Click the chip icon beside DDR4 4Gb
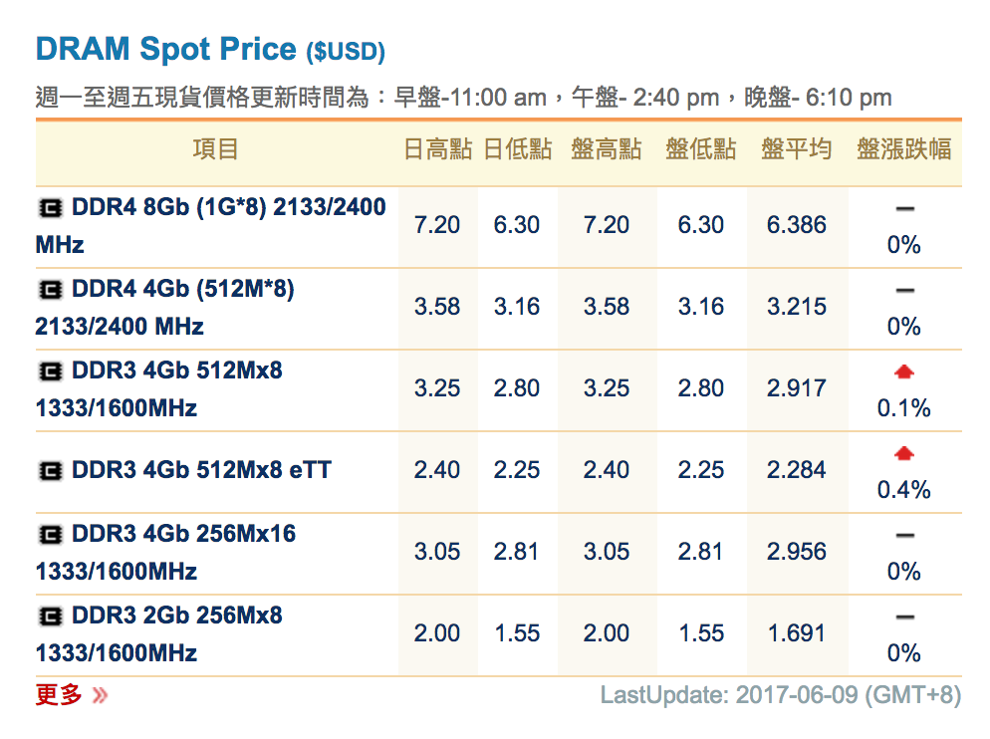 [x=50, y=290]
